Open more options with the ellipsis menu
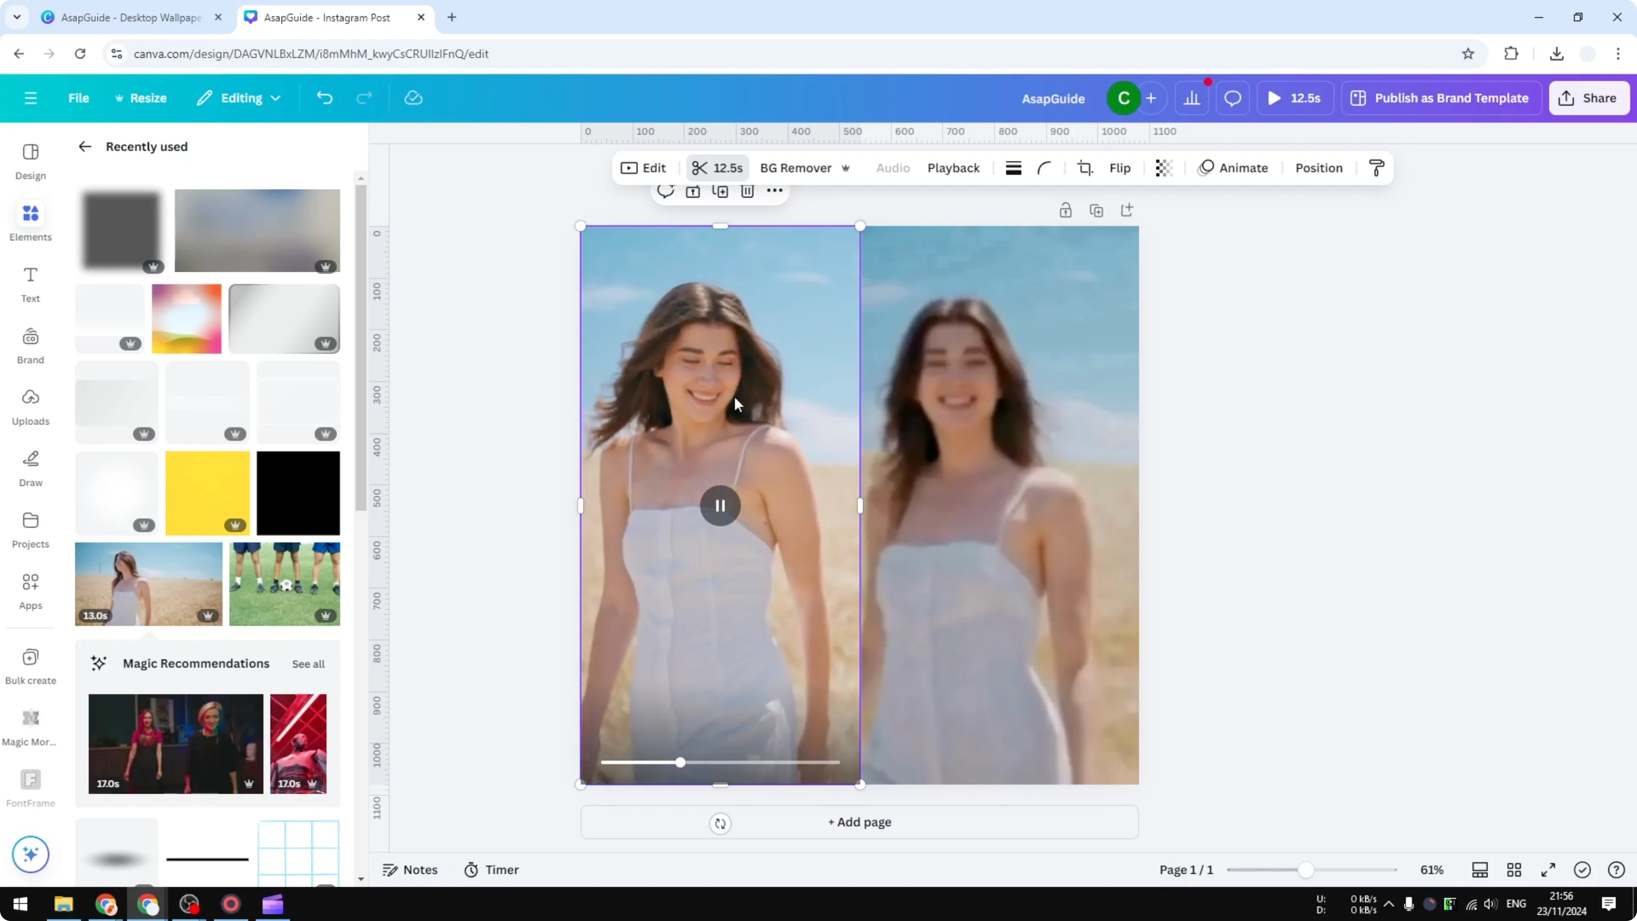Viewport: 1637px width, 921px height. tap(774, 191)
